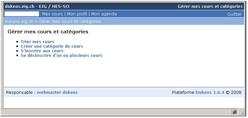
Task: Click the window resize grip in the status bar
Action: pyautogui.click(x=242, y=112)
